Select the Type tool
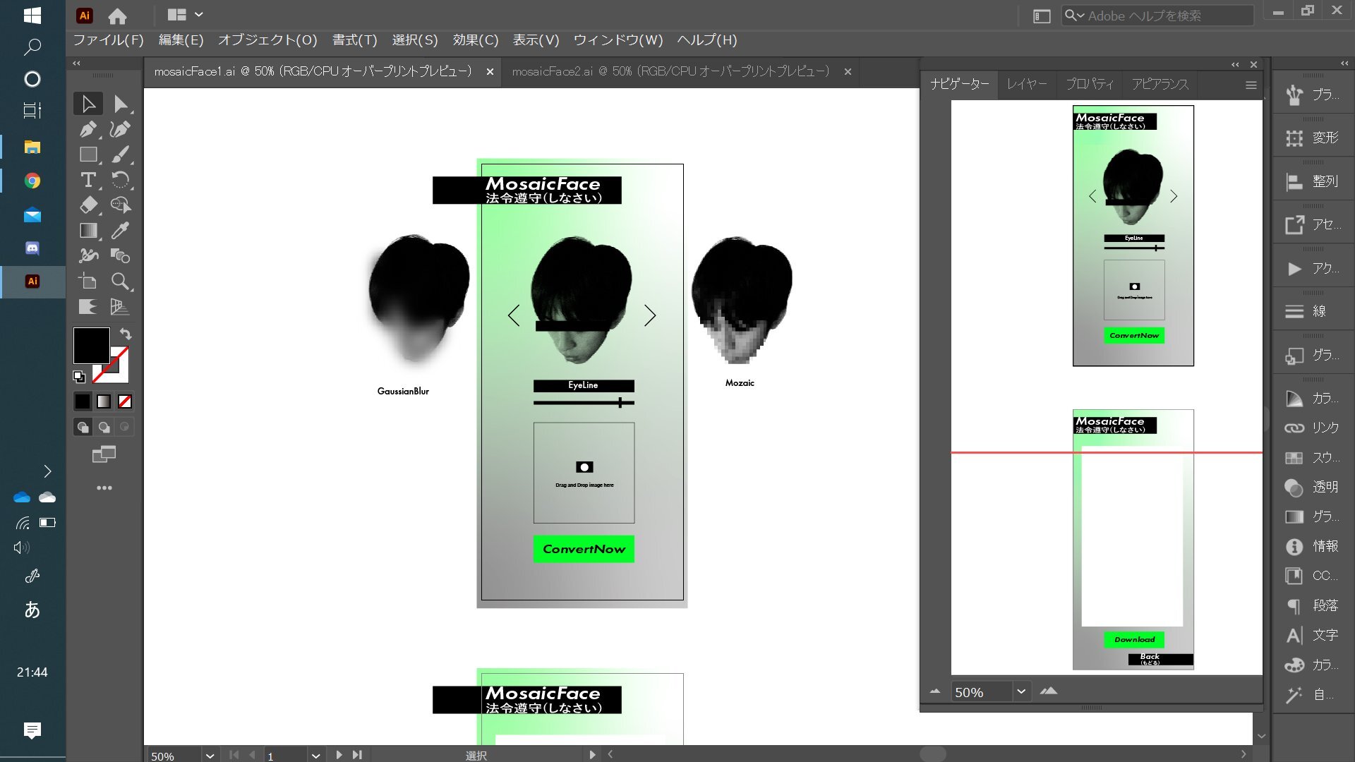The height and width of the screenshot is (762, 1355). coord(88,180)
